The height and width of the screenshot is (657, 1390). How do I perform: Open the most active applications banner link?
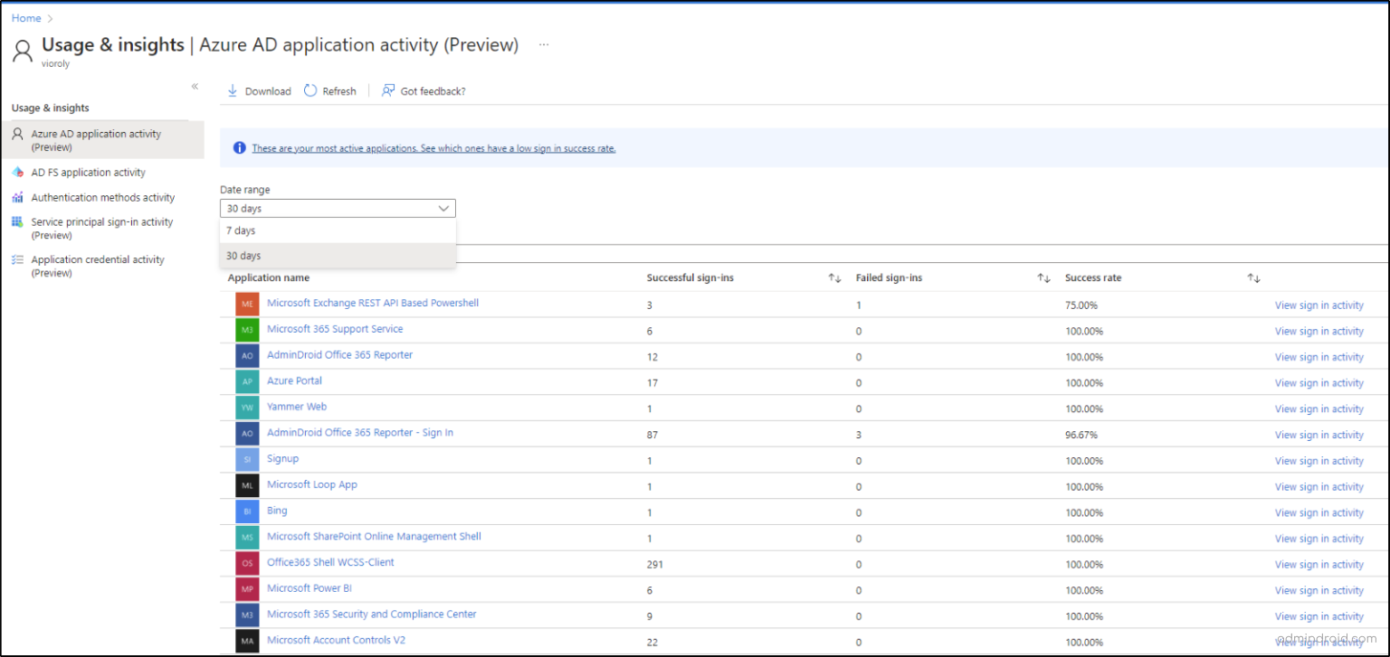pos(434,147)
